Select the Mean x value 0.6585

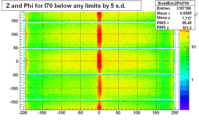pos(186,13)
